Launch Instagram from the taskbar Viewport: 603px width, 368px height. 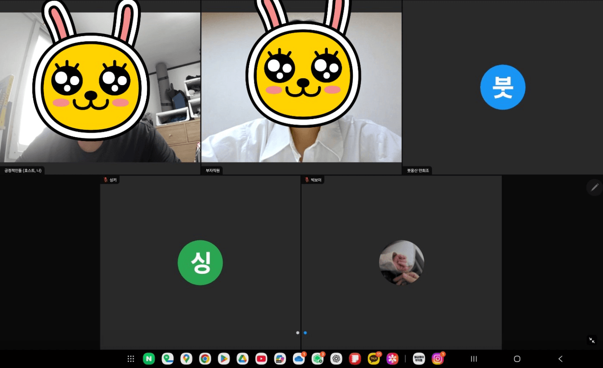[x=438, y=359]
